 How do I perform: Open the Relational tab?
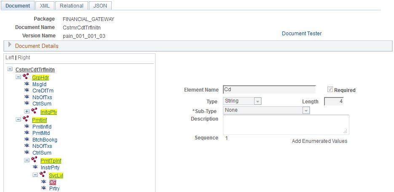[x=72, y=6]
